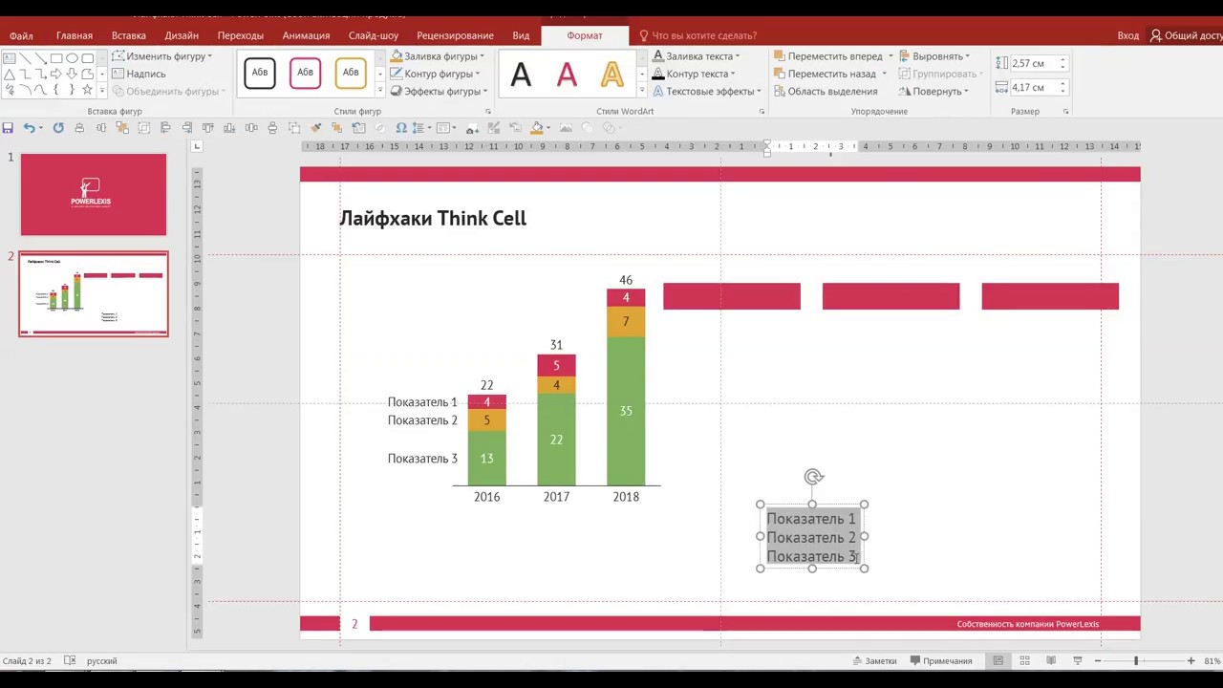
Task: Switch to Normal view in status bar
Action: click(998, 661)
